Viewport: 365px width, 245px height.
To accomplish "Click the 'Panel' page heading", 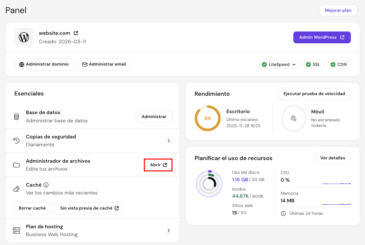I will [16, 10].
